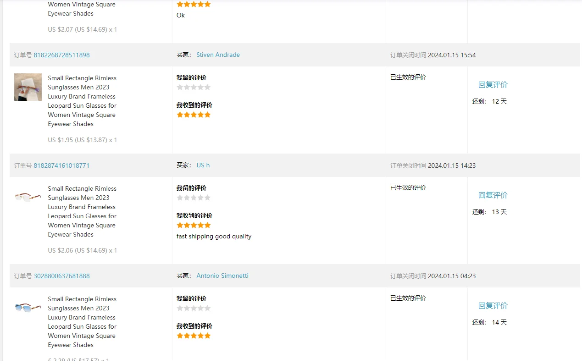582x364 pixels.
Task: Open leopard sunglasses thumbnail in Stiven Andrade order
Action: 28,87
